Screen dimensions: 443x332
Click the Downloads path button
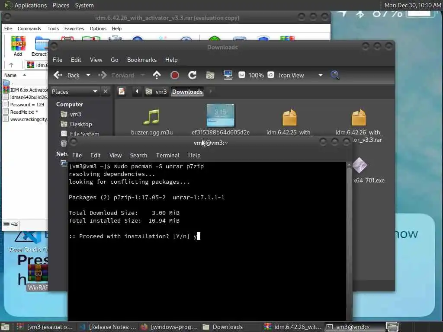[x=187, y=92]
